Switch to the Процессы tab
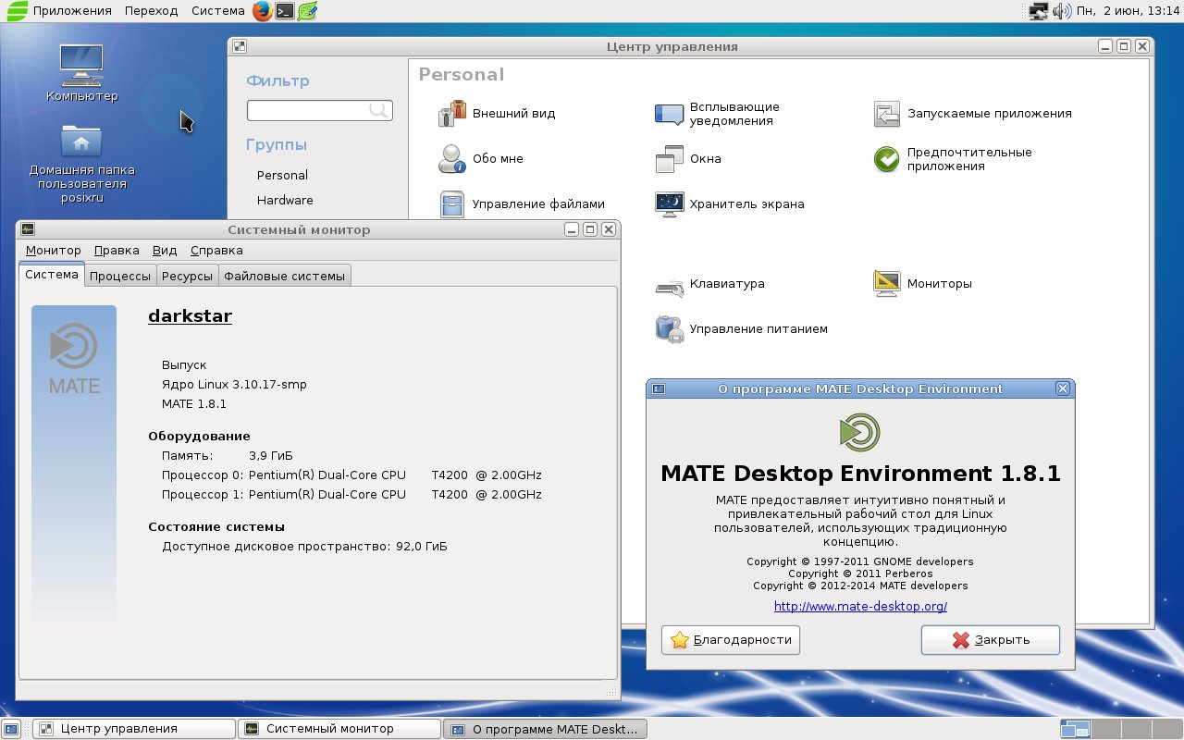1184x740 pixels. tap(120, 276)
